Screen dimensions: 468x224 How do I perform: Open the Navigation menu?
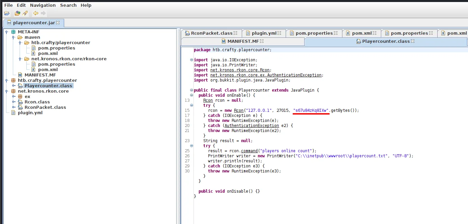point(43,5)
